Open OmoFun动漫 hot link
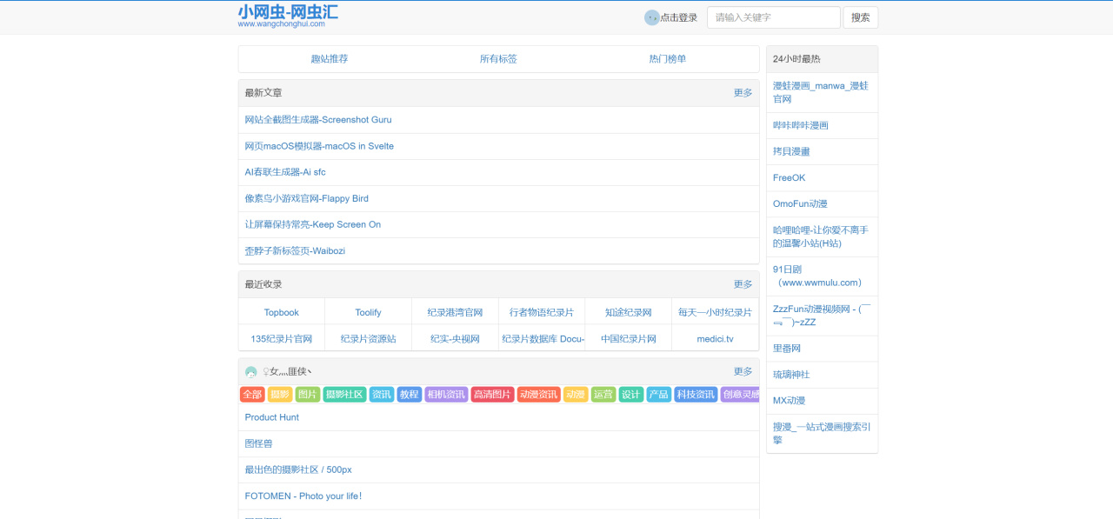 point(800,203)
